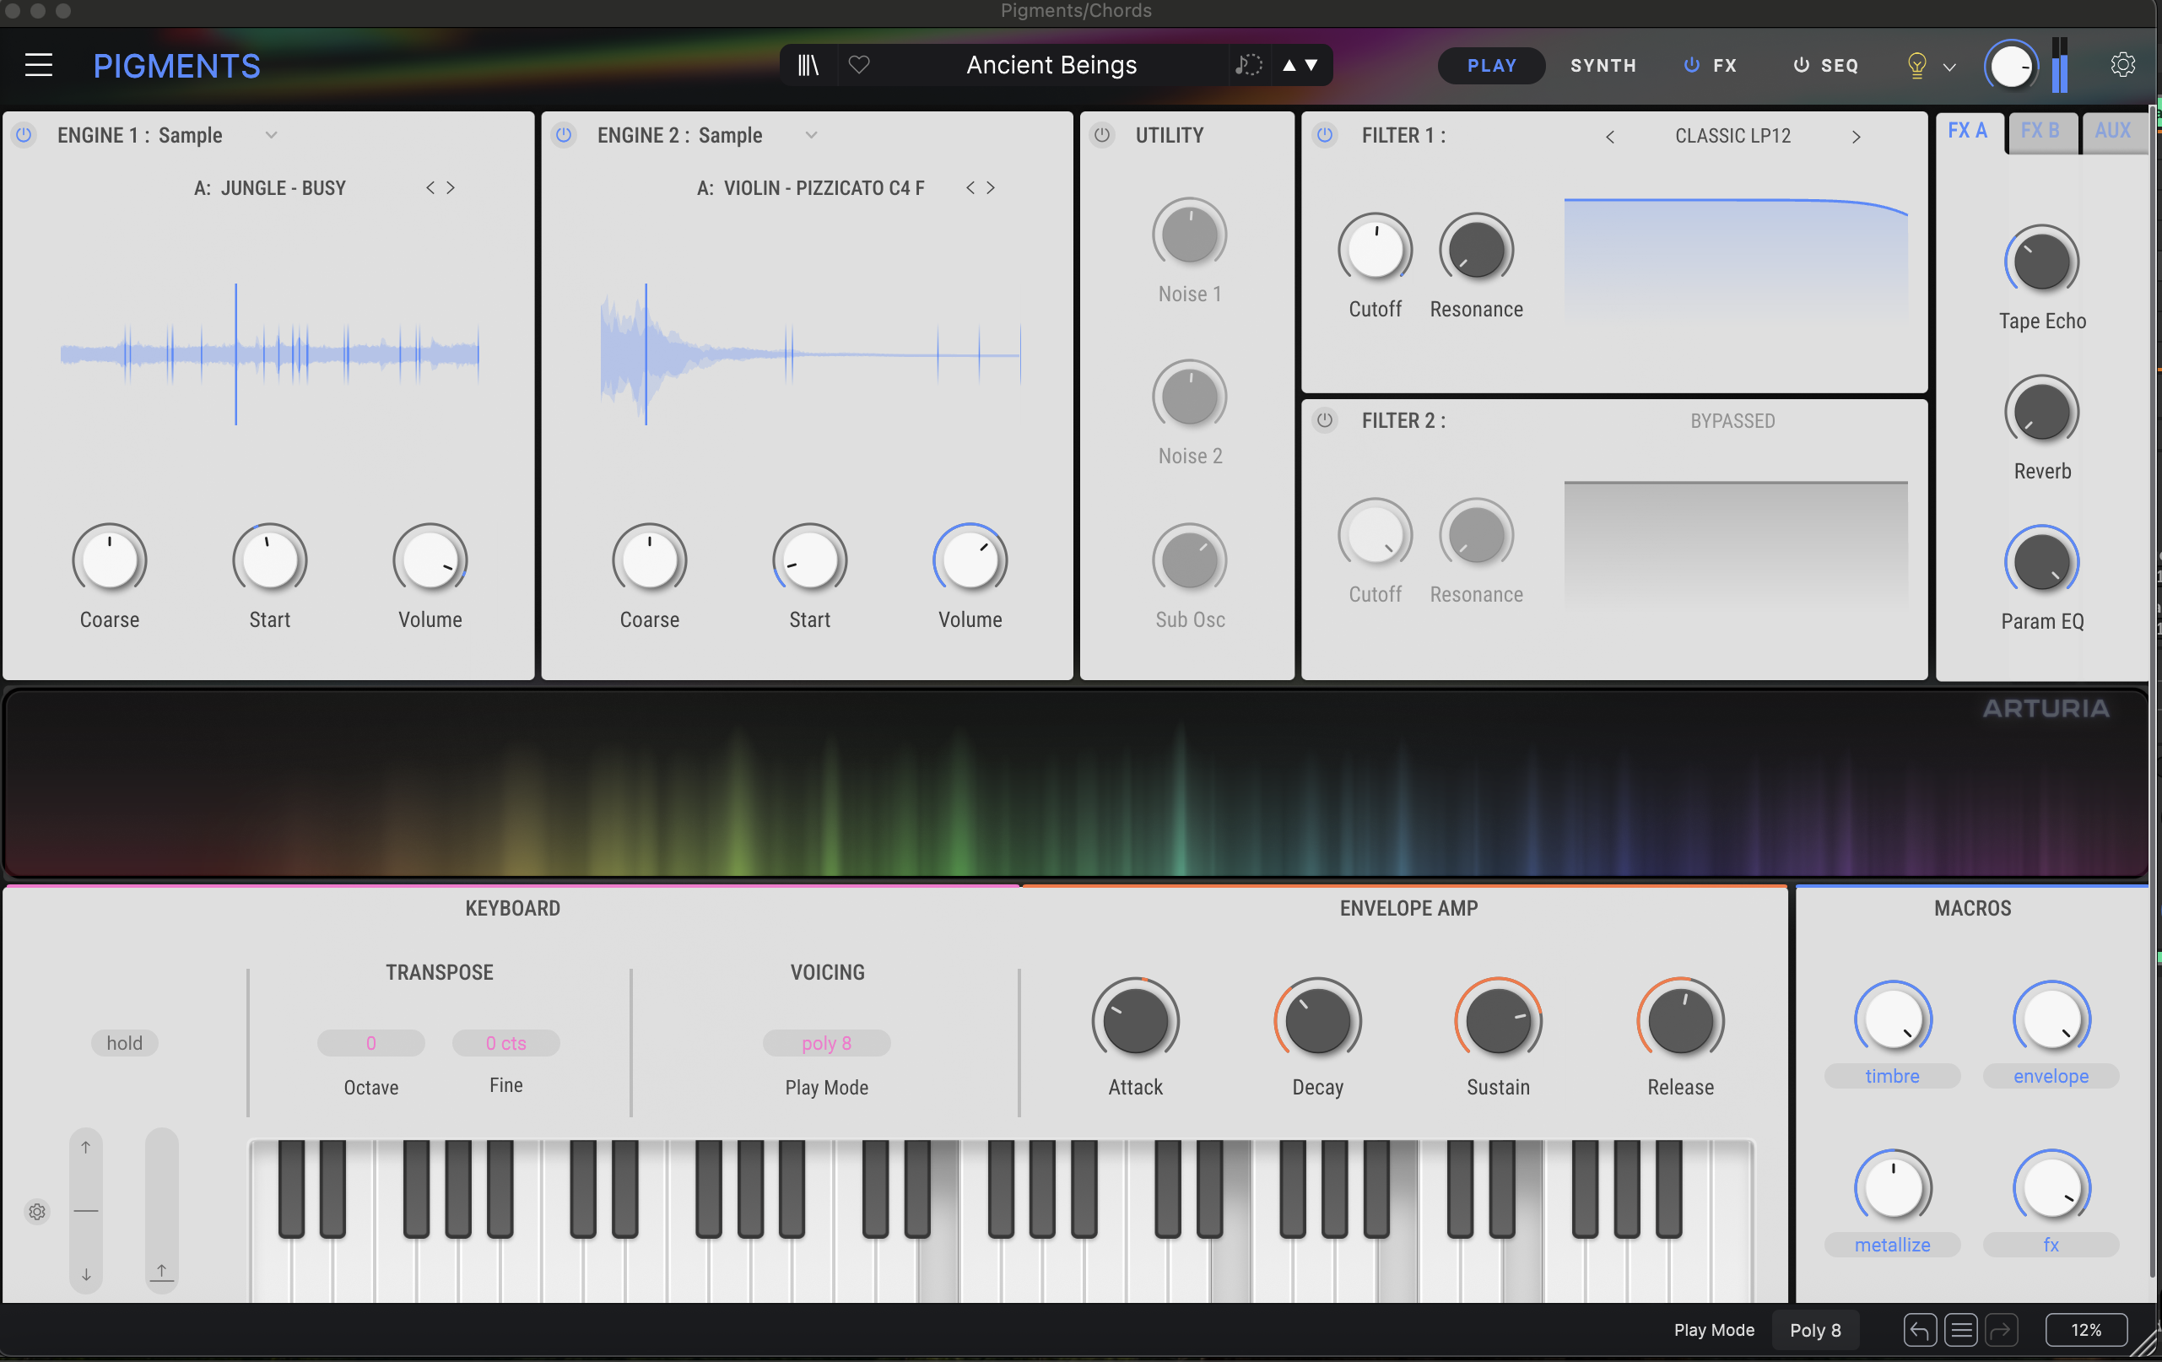Select the AUX tab
The height and width of the screenshot is (1362, 2162).
2114,131
